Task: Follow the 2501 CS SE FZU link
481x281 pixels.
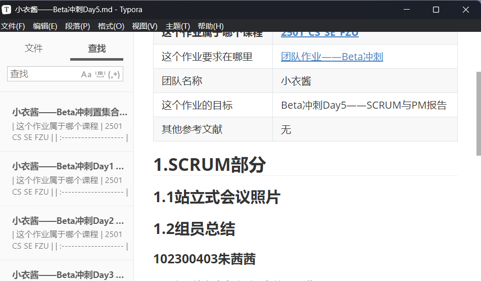Action: 320,34
